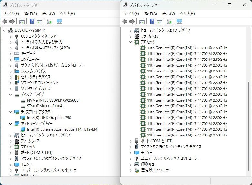Select サウンド、ビデオ、およびゲーム コントローラー label

(x=52, y=65)
